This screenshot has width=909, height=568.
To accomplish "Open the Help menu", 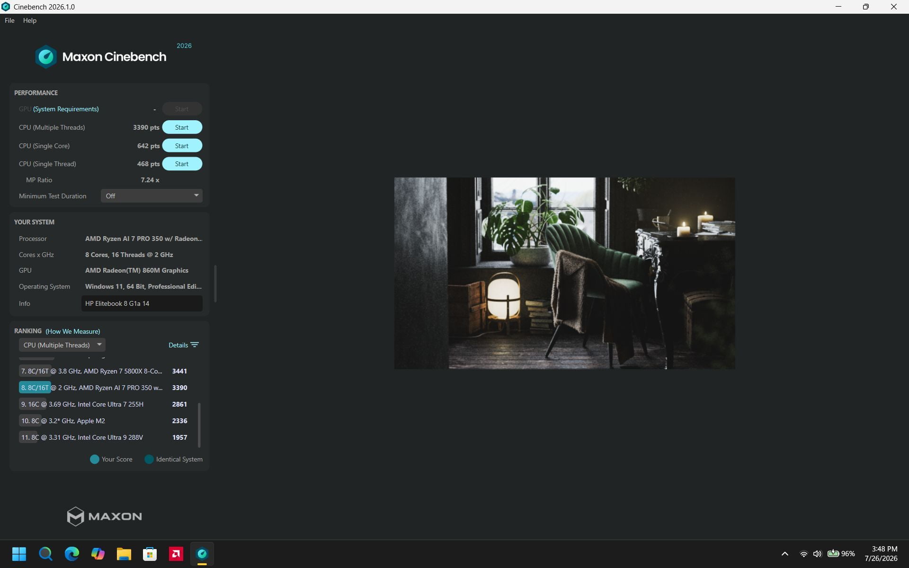I will (x=29, y=20).
